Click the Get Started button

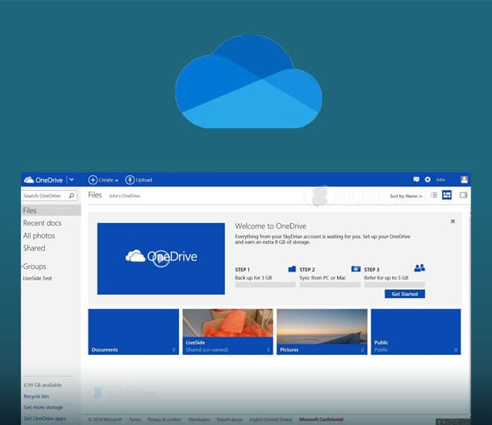405,294
